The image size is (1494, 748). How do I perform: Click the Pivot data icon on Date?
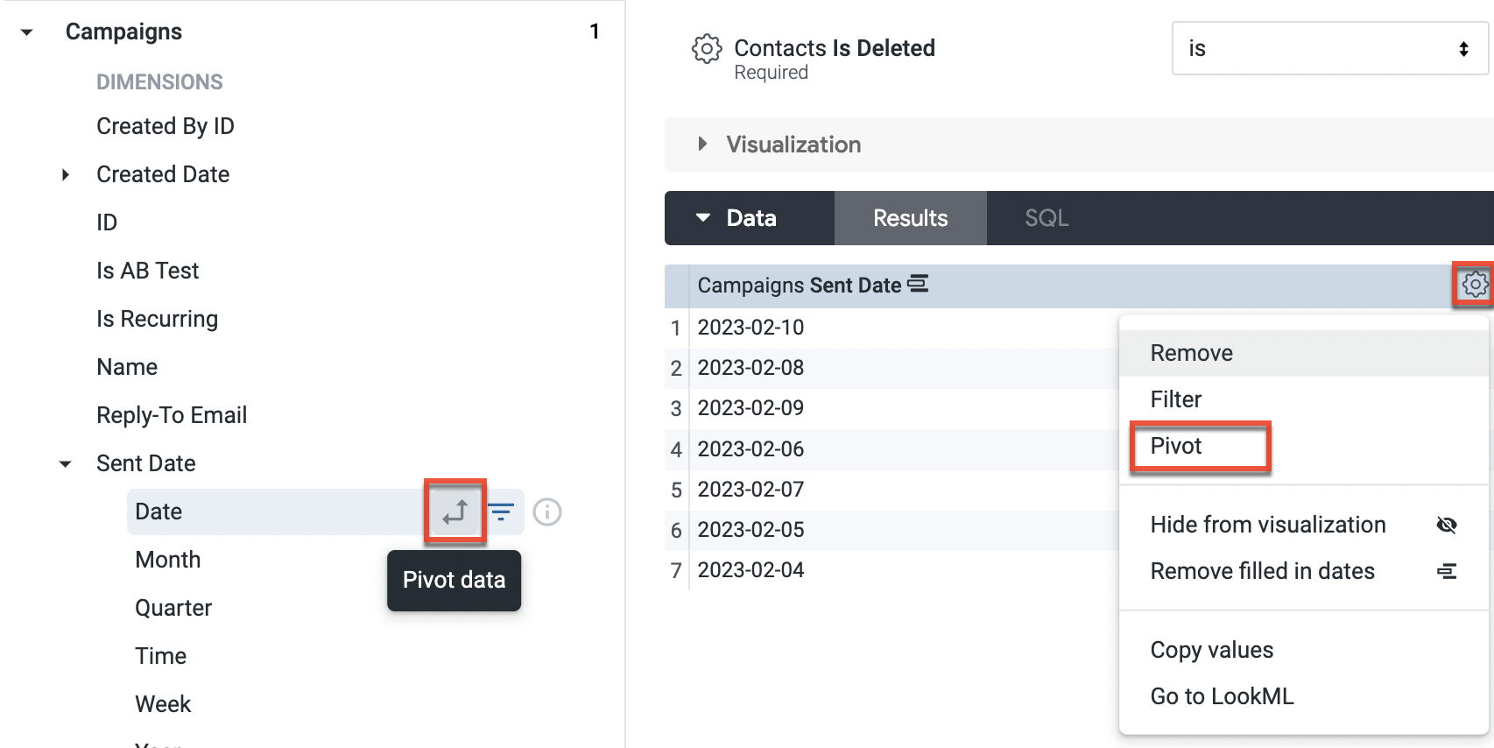point(455,512)
